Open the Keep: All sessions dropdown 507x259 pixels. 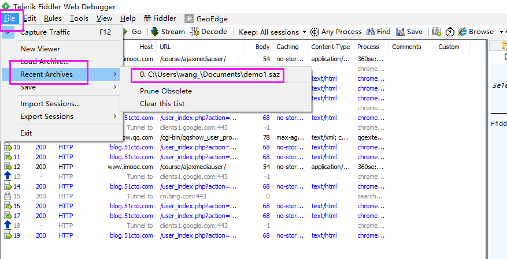click(272, 32)
